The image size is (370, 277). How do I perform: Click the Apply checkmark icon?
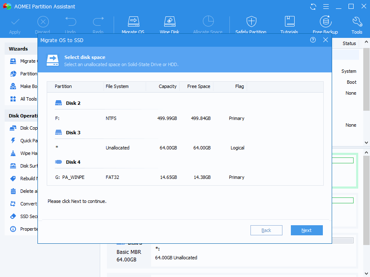coord(15,22)
